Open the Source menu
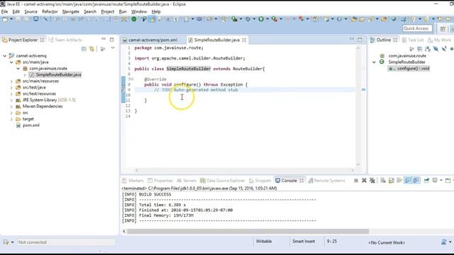Screen dimensions: 454x255 (x=31, y=11)
